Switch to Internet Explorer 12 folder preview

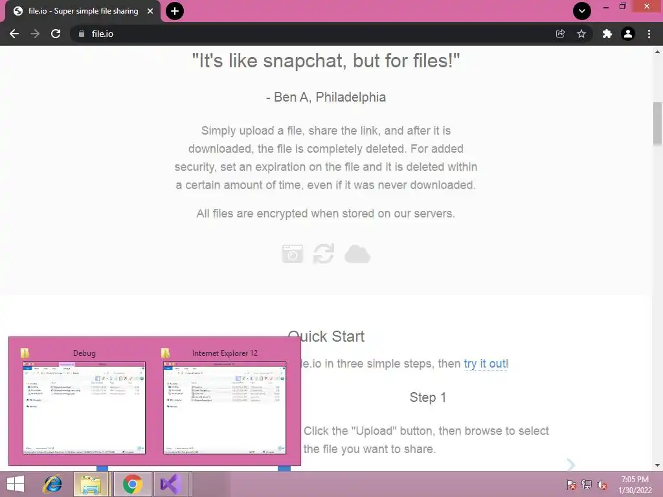click(225, 408)
